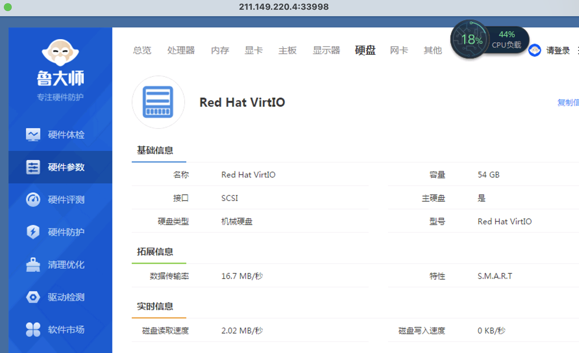The width and height of the screenshot is (579, 353).
Task: Open 硬件体检 in the sidebar
Action: pos(60,135)
